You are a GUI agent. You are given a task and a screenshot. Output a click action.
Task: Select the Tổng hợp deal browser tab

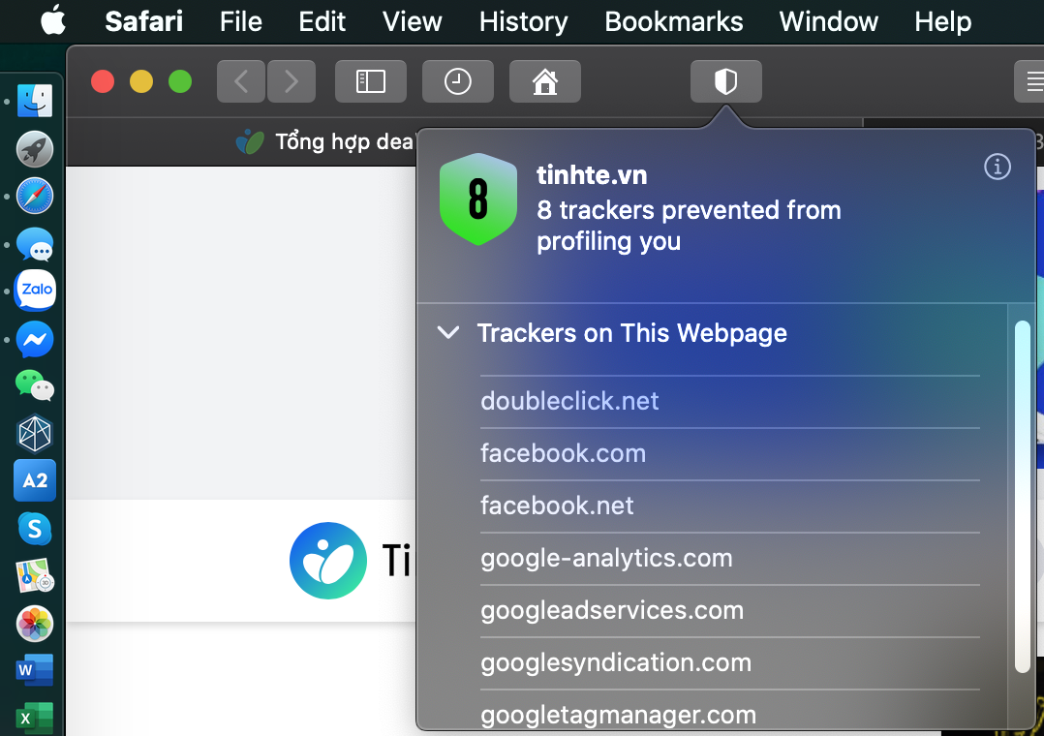pos(326,141)
